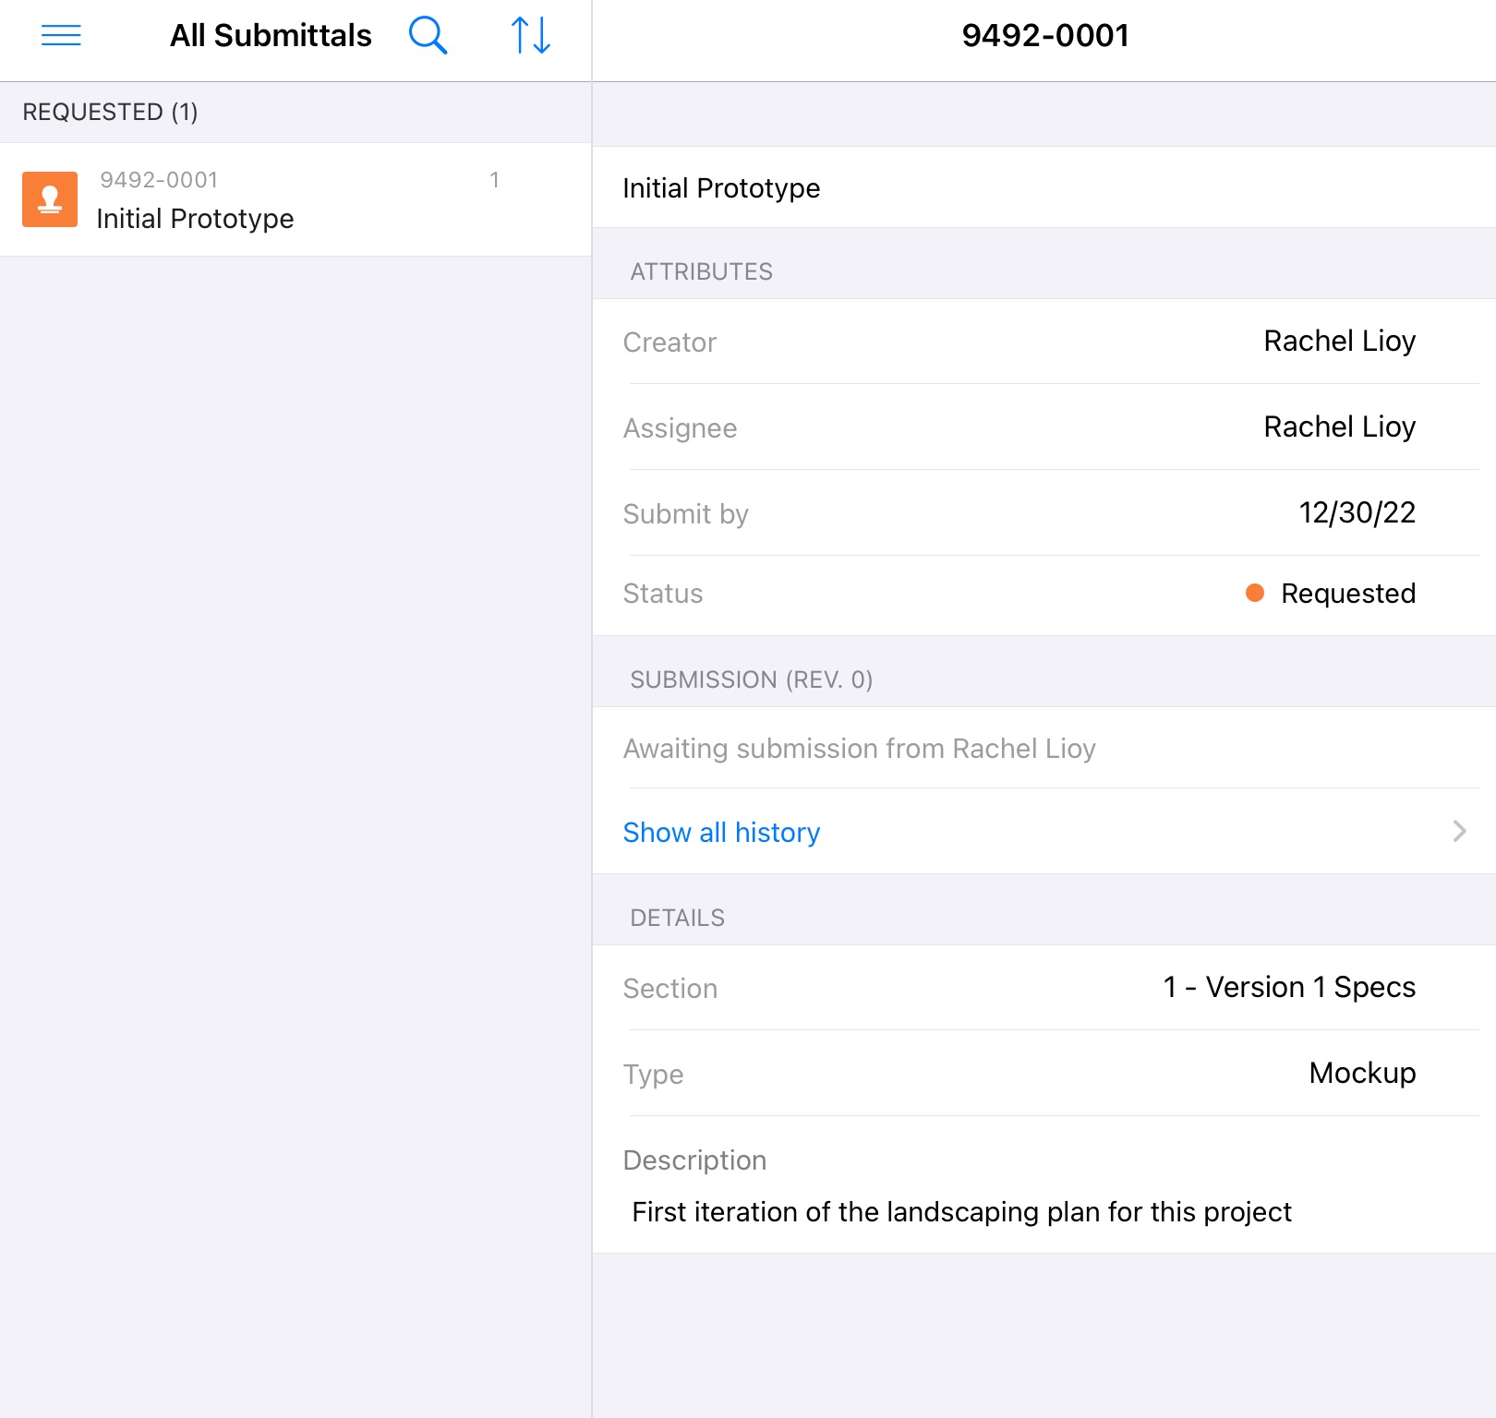The image size is (1496, 1418).
Task: Open Show all history link
Action: pos(721,832)
